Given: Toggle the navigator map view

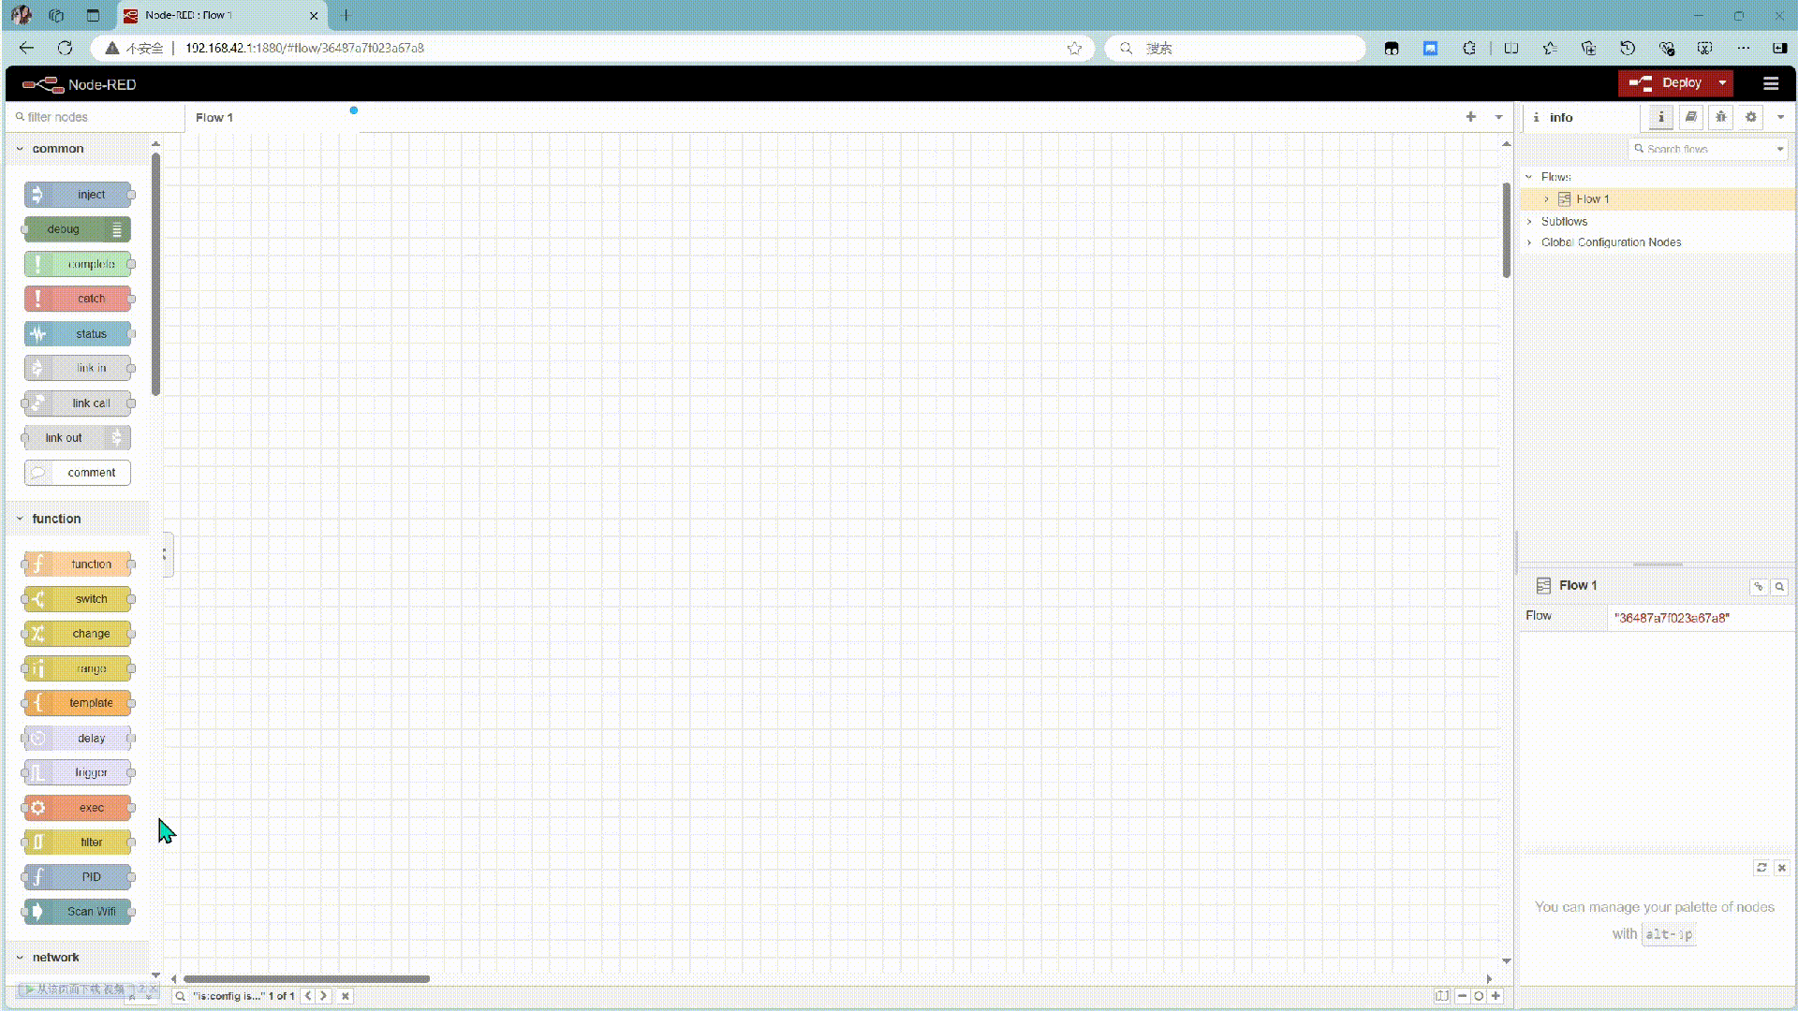Looking at the screenshot, I should pyautogui.click(x=1442, y=996).
